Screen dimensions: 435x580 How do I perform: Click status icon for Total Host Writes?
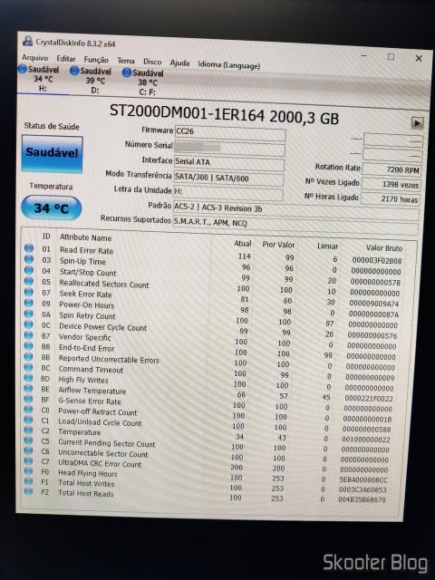pos(28,481)
